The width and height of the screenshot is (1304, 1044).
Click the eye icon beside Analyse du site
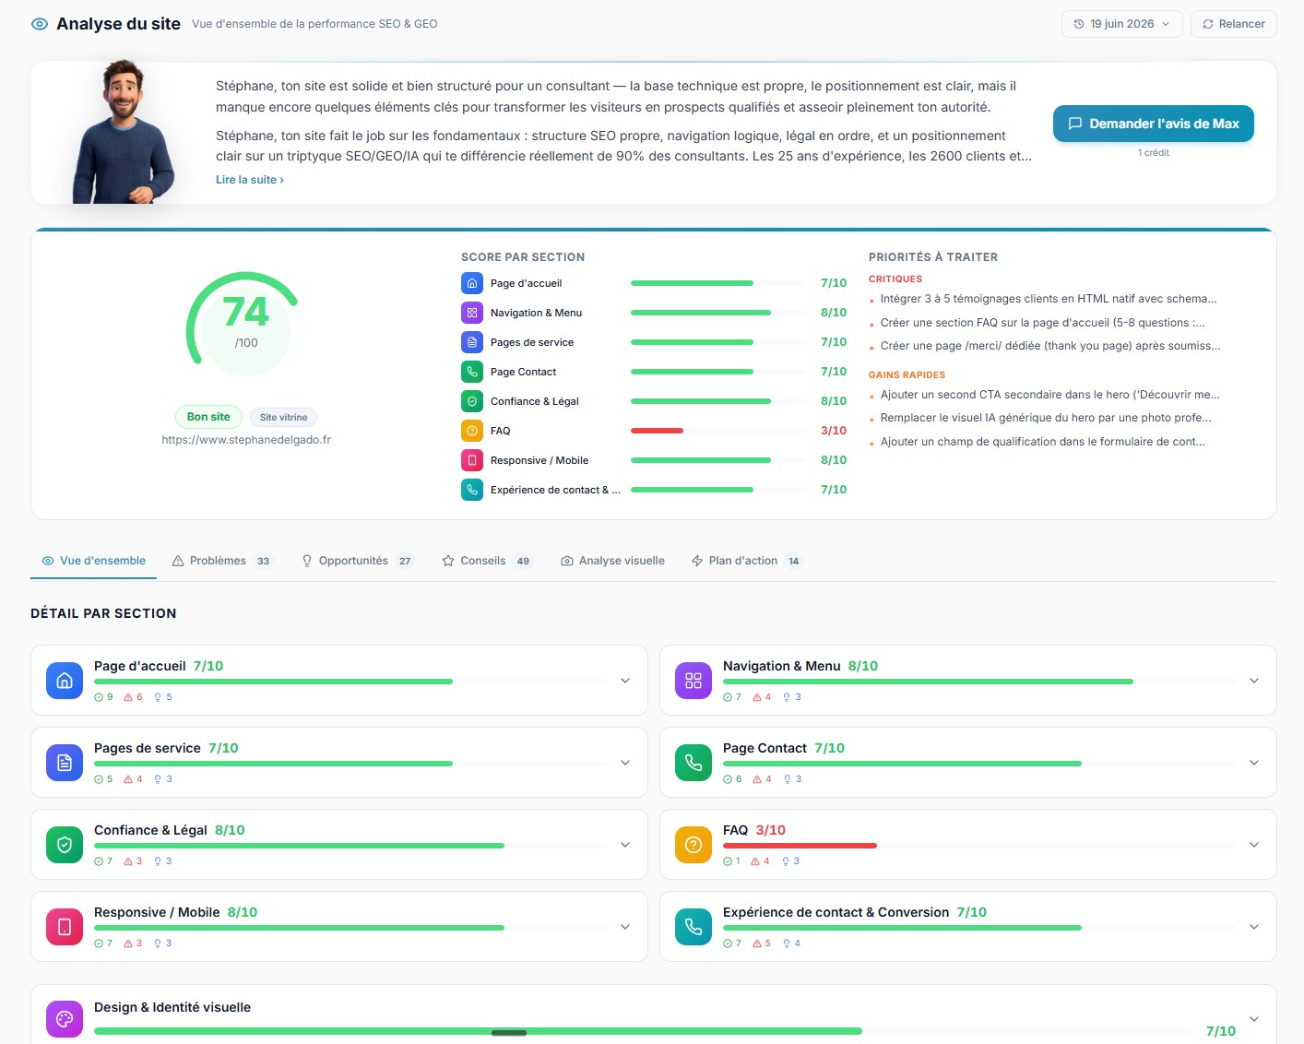pyautogui.click(x=40, y=24)
